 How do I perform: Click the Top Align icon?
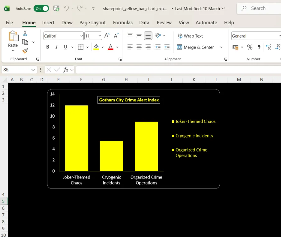130,35
